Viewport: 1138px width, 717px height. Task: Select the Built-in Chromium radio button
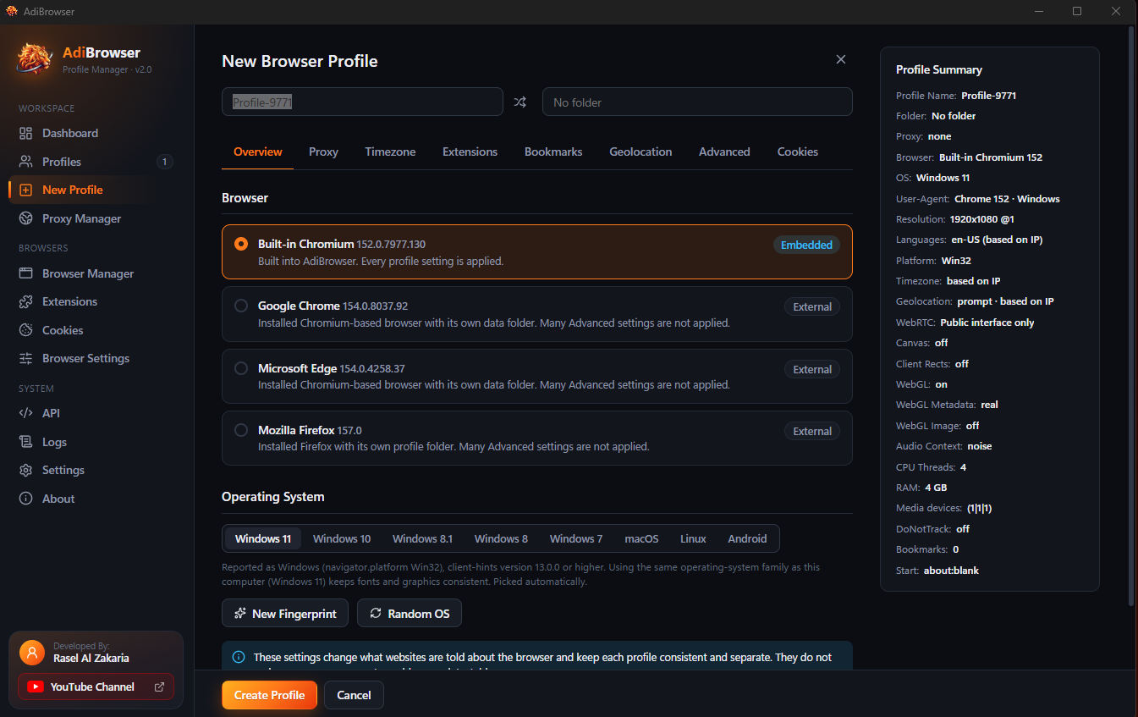click(x=241, y=244)
